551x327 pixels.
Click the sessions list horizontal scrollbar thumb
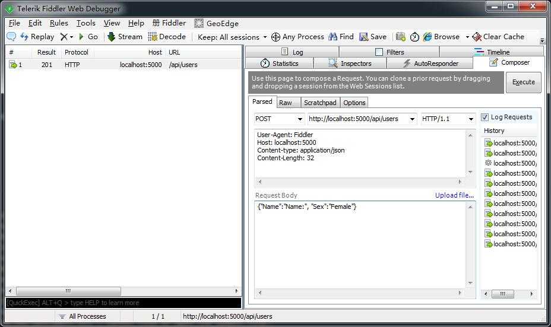(68, 291)
